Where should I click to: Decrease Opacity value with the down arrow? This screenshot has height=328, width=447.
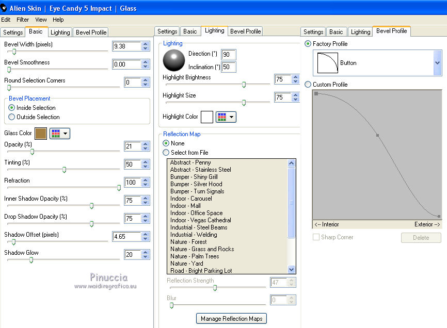[x=146, y=149]
